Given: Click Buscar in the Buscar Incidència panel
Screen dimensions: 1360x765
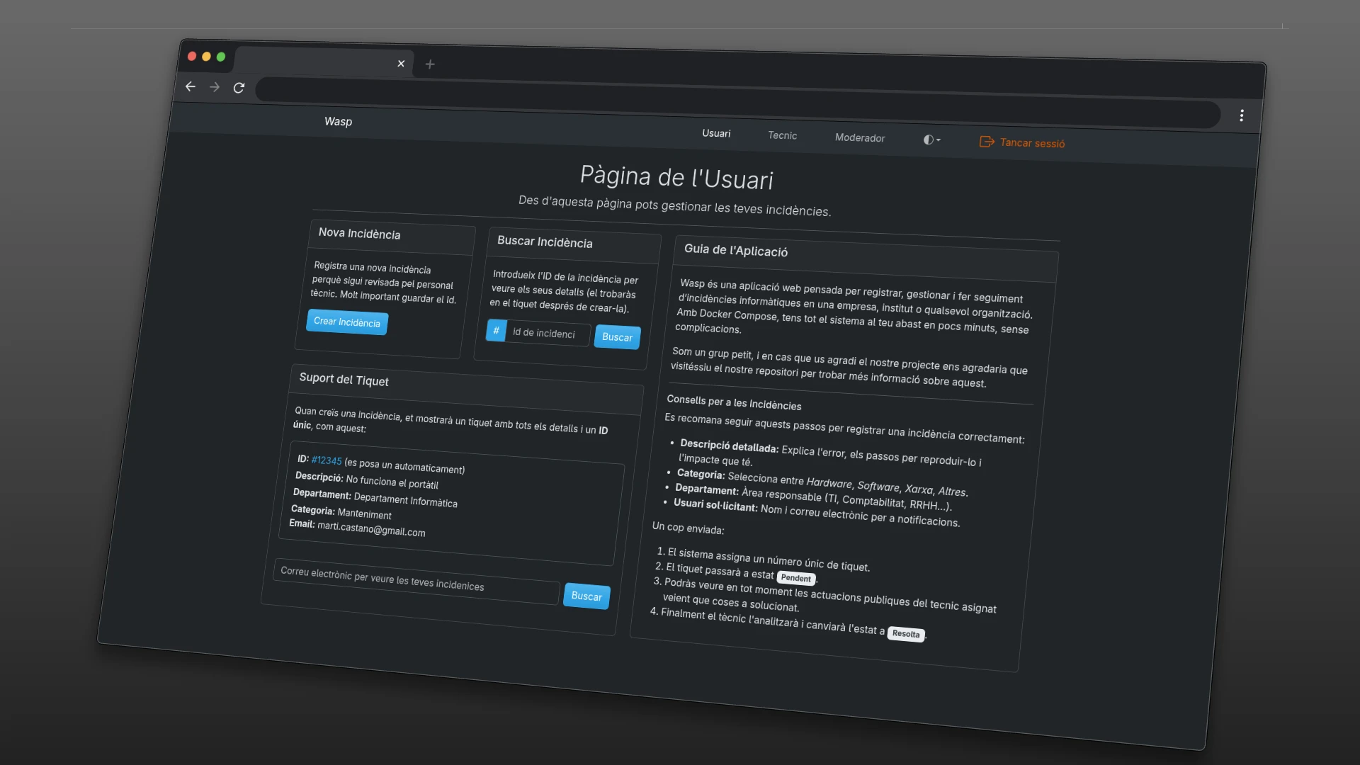Looking at the screenshot, I should 616,337.
